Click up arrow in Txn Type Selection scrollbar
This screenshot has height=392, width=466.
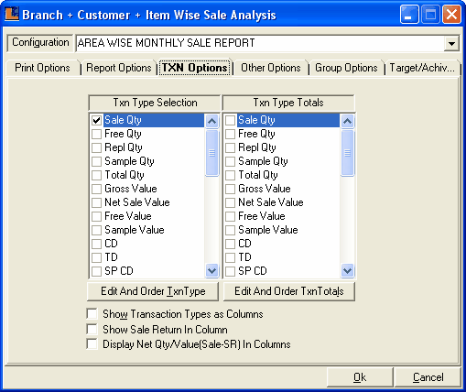[212, 121]
